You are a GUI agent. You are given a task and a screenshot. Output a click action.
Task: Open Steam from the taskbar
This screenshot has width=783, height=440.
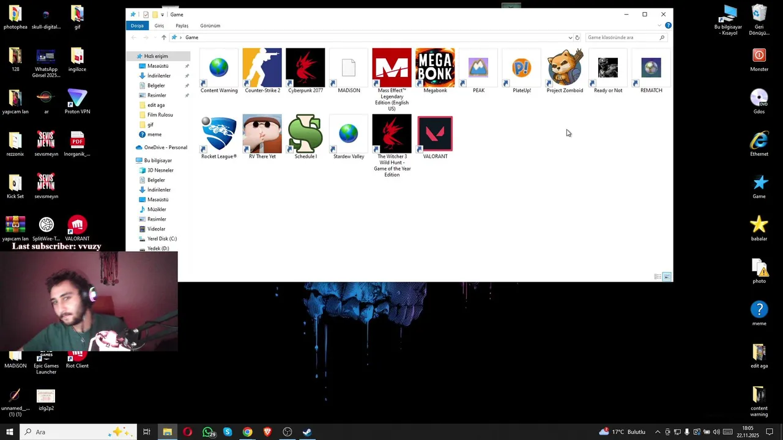pos(307,432)
